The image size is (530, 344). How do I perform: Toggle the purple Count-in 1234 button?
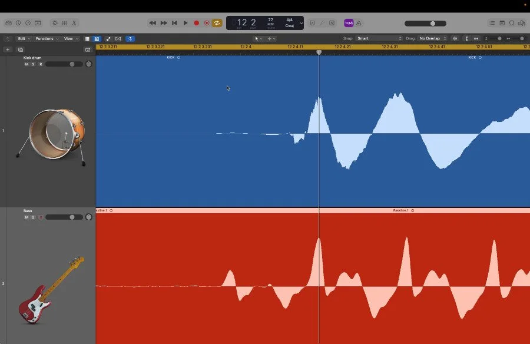349,23
